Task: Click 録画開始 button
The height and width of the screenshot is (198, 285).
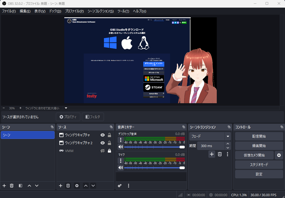Action: (x=259, y=146)
